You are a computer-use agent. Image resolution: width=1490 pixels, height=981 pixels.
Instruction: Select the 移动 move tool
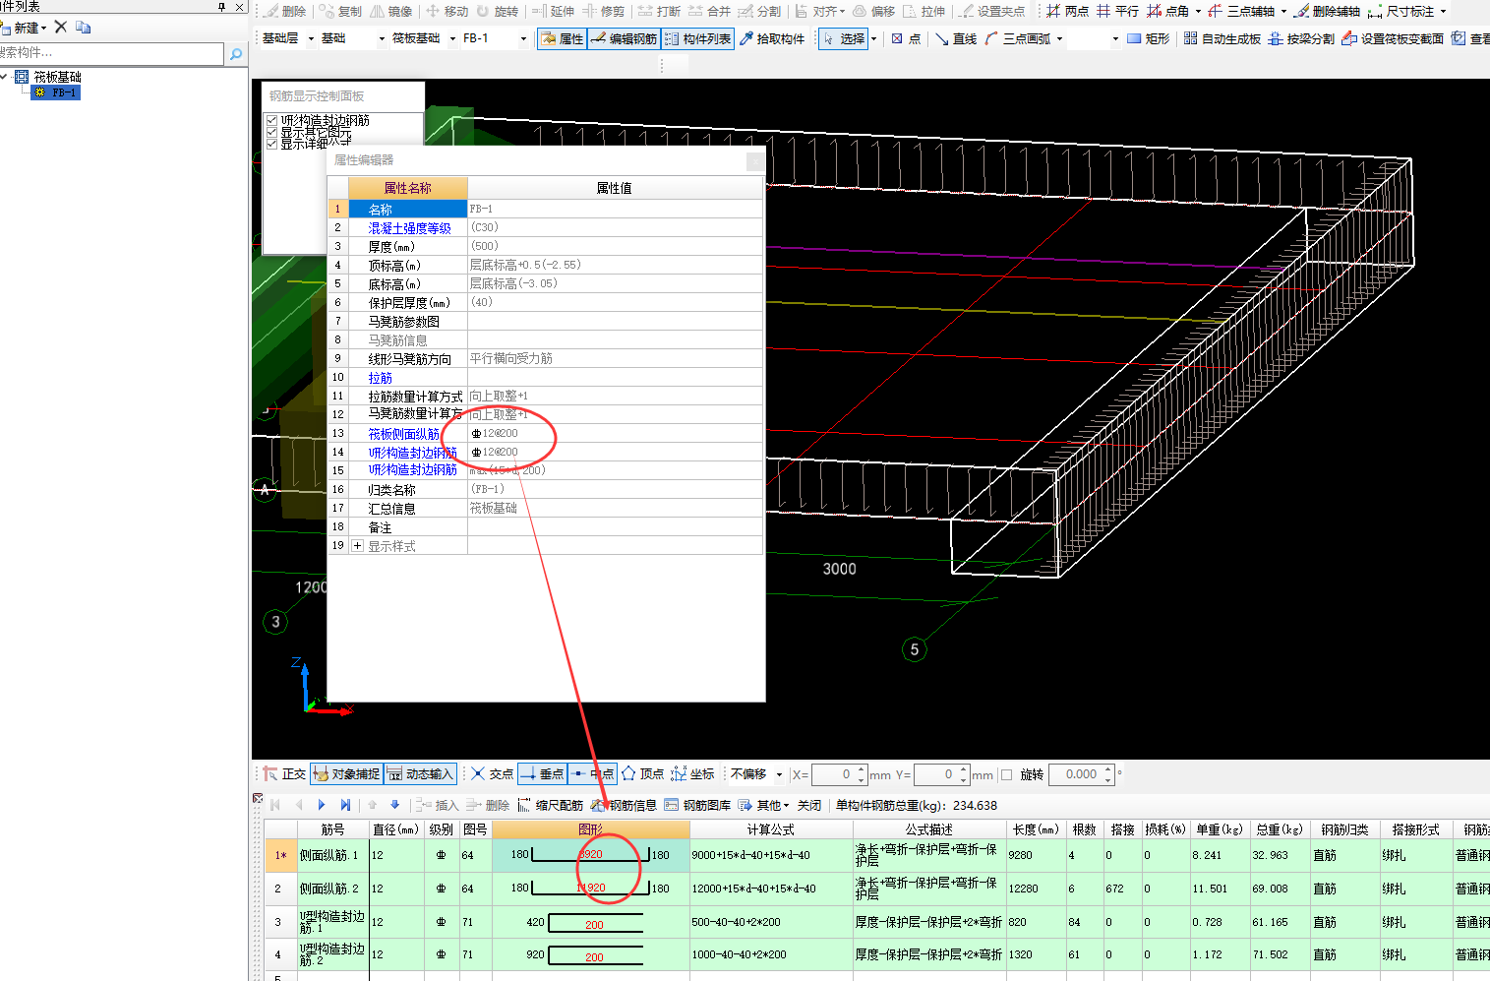click(447, 11)
